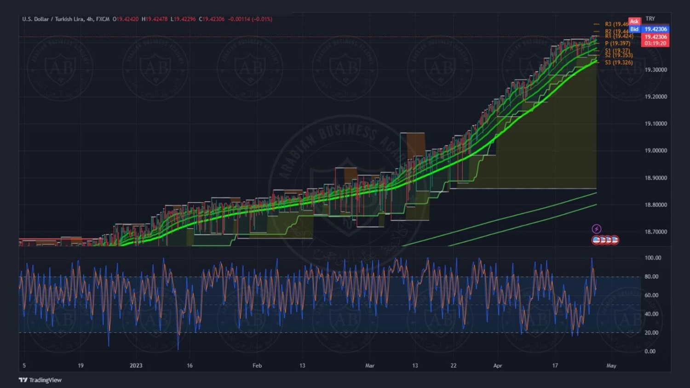This screenshot has height=388, width=690.
Task: Select the close value C19.42306
Action: 212,19
